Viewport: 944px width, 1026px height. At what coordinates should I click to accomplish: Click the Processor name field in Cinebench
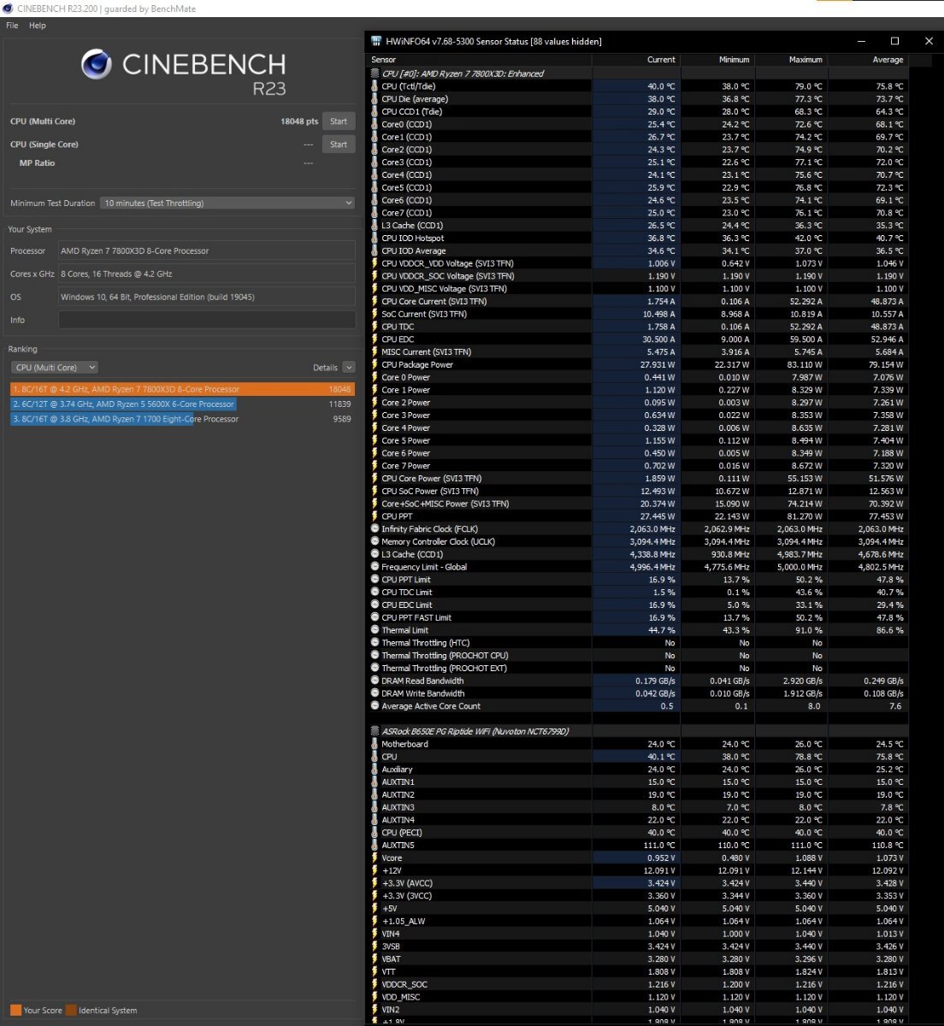click(x=207, y=251)
